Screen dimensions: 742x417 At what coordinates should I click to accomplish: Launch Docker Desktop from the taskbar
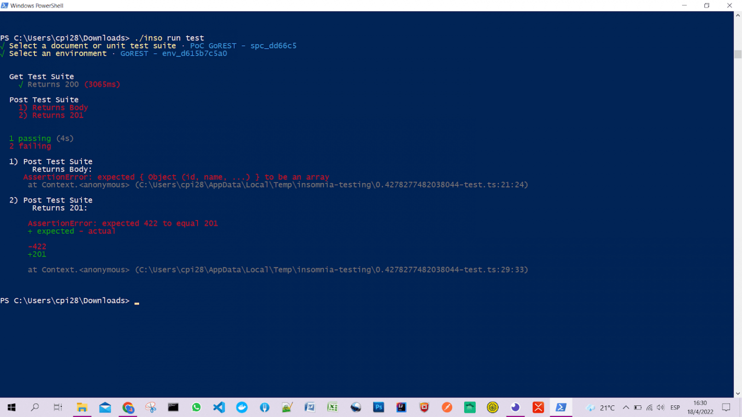pos(242,407)
